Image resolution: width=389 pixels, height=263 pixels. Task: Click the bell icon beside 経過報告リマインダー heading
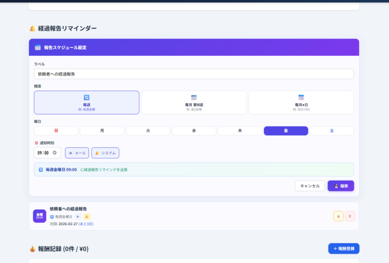(x=32, y=28)
